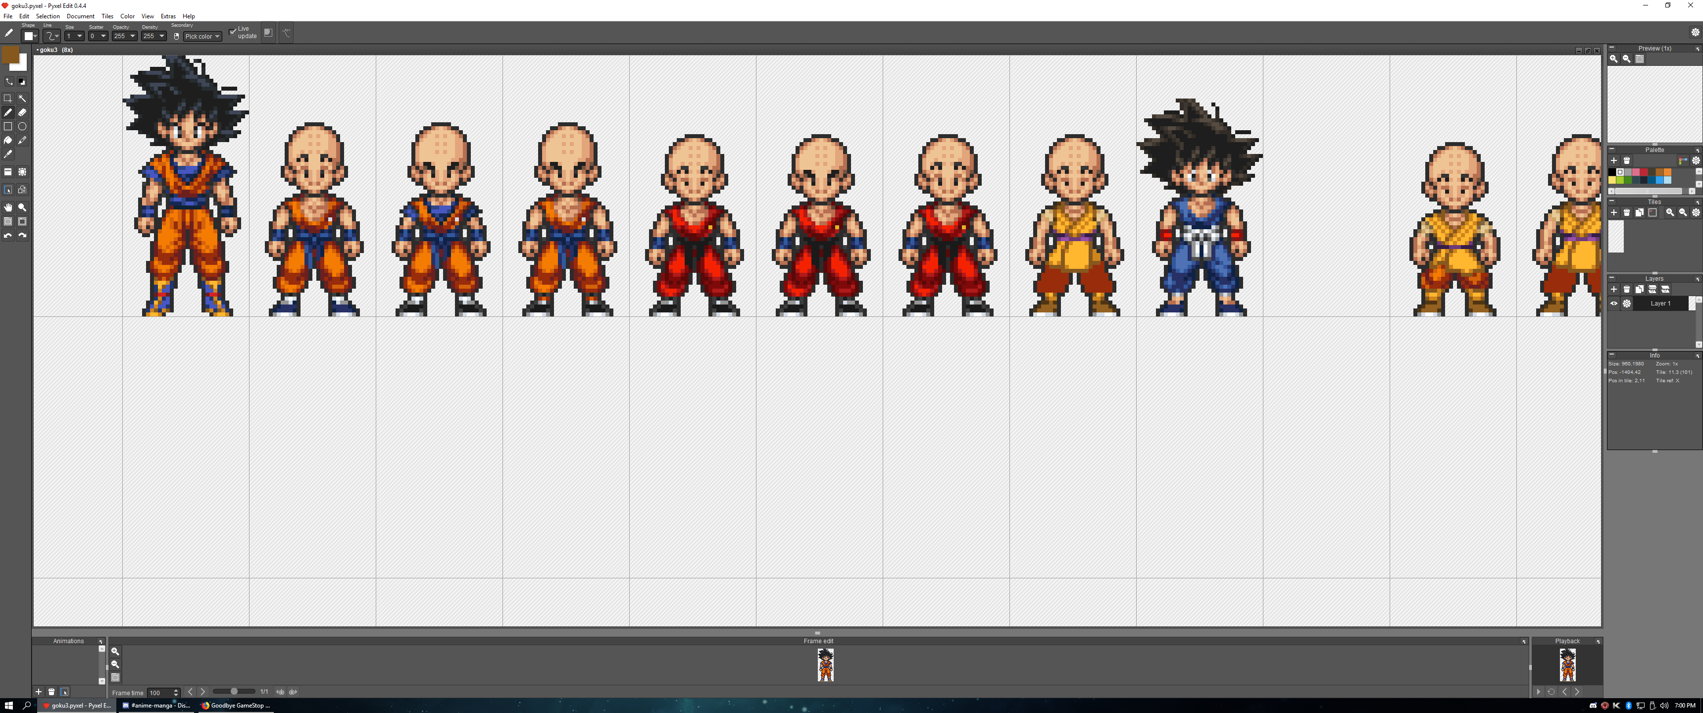Image resolution: width=1703 pixels, height=713 pixels.
Task: Delete selected color from the Palette
Action: (1627, 161)
